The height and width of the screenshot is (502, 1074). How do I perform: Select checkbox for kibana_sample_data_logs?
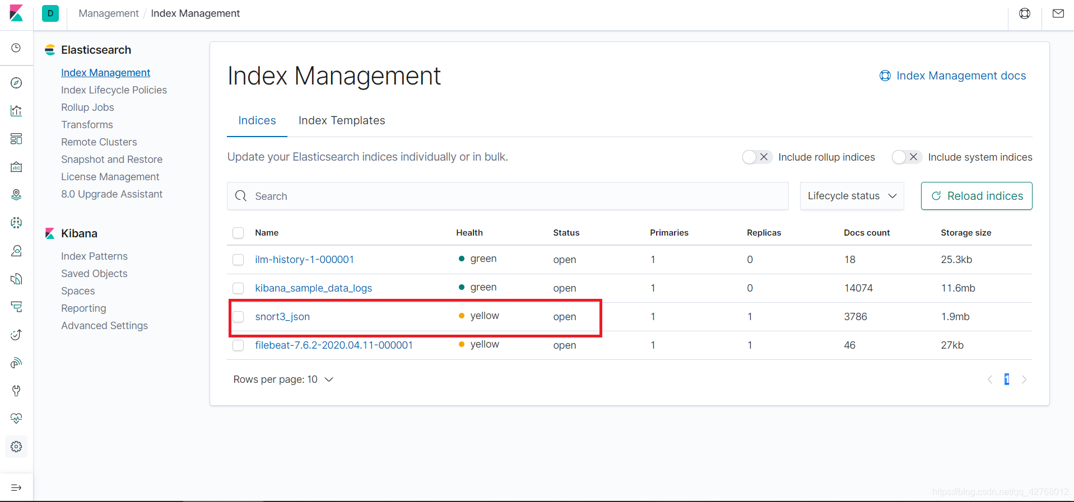click(x=238, y=288)
